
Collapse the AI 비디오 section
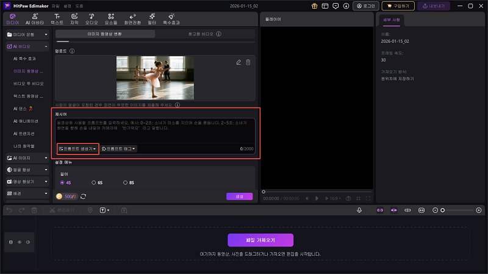tap(27, 46)
